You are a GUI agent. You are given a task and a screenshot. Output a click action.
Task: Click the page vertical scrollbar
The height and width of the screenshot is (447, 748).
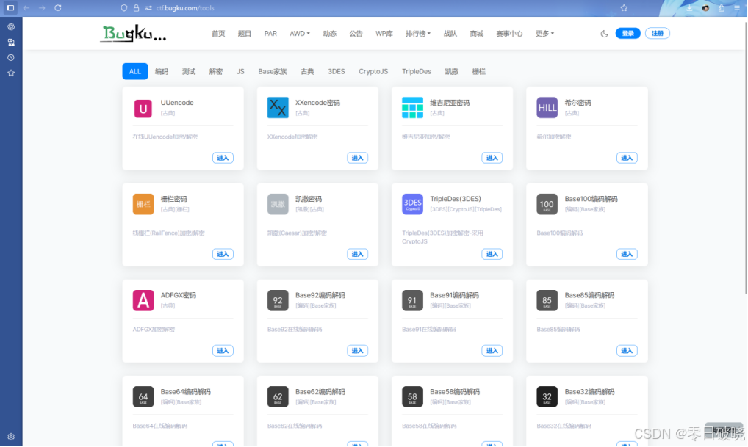click(x=746, y=157)
